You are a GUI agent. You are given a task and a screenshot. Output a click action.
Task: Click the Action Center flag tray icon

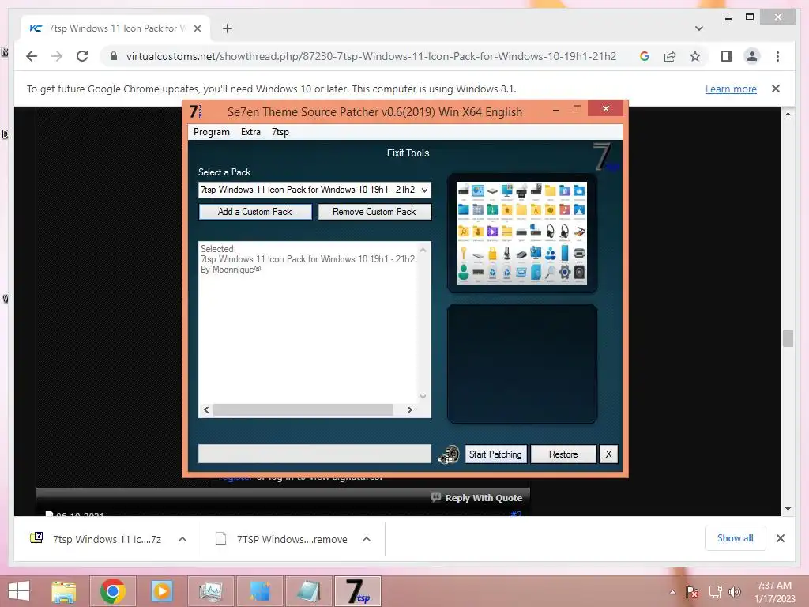[x=692, y=592]
